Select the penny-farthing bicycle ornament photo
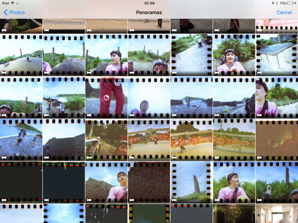The image size is (298, 223). click(x=234, y=213)
